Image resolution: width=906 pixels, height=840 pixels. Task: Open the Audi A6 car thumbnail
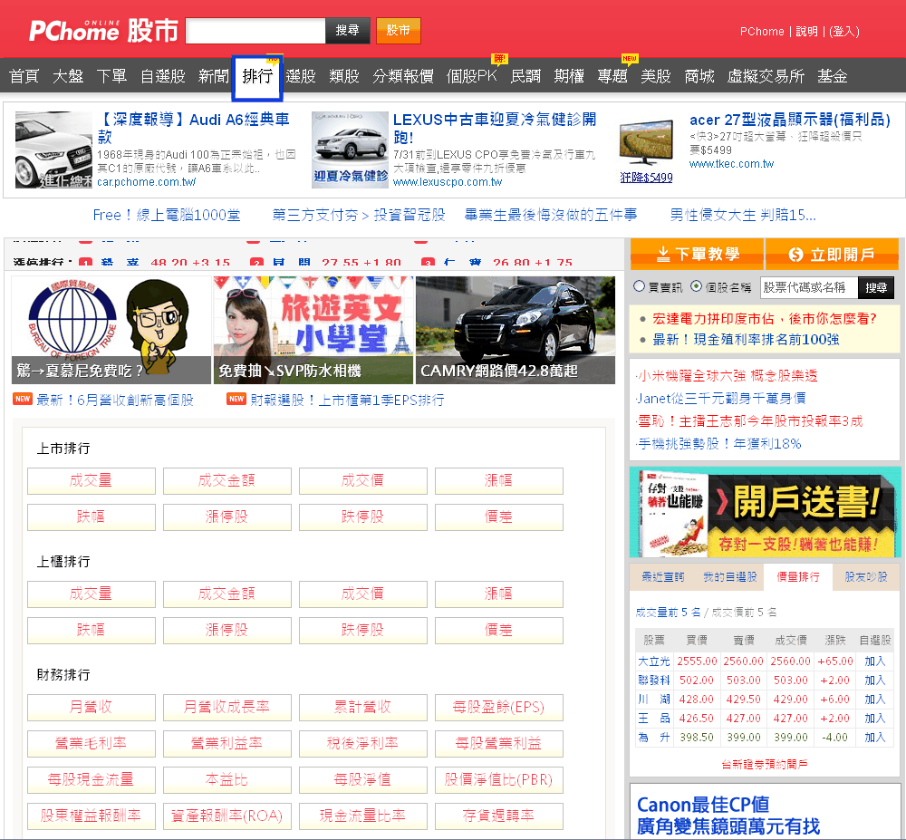53,150
